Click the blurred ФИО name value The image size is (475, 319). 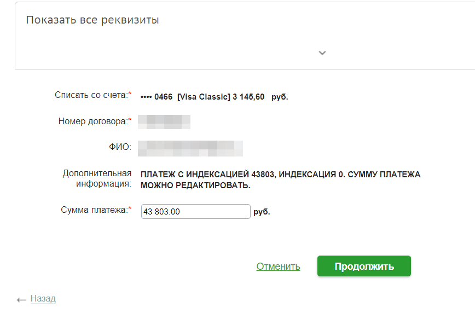[x=190, y=148]
